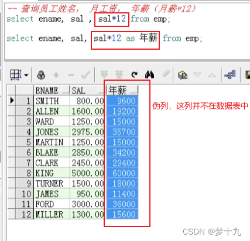This screenshot has height=241, width=250.
Task: Click the SAL column header
Action: click(87, 91)
